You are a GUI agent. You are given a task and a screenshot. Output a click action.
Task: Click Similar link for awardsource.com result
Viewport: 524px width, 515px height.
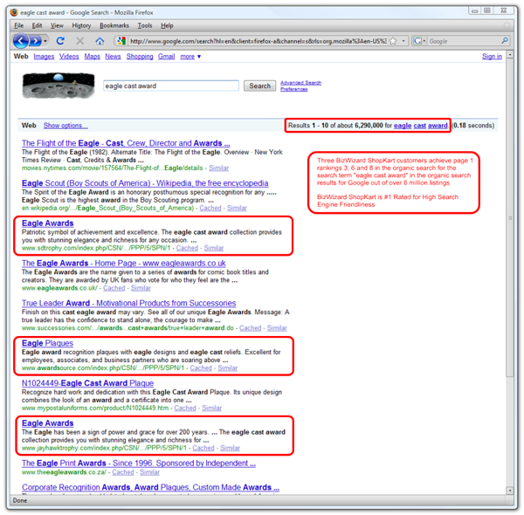[x=228, y=368]
